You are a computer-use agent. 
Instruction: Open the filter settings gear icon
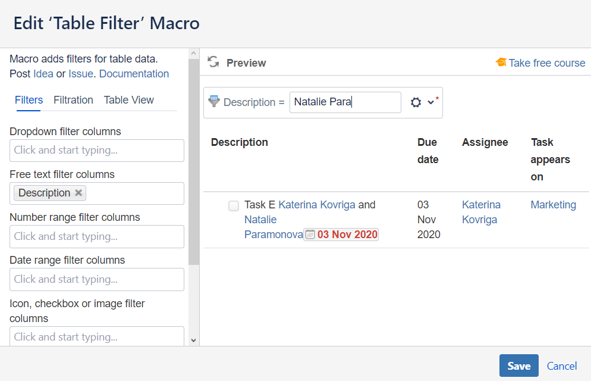416,102
